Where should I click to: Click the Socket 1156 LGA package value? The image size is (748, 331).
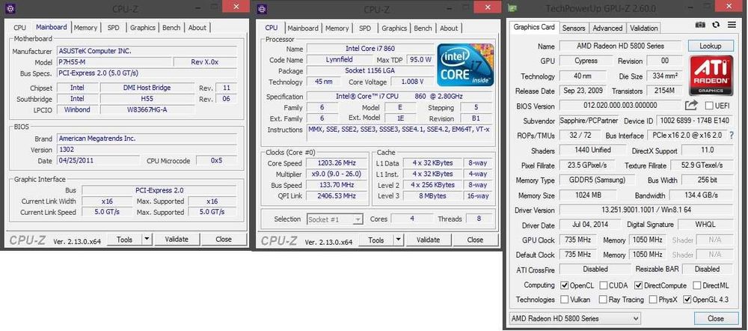click(x=370, y=70)
